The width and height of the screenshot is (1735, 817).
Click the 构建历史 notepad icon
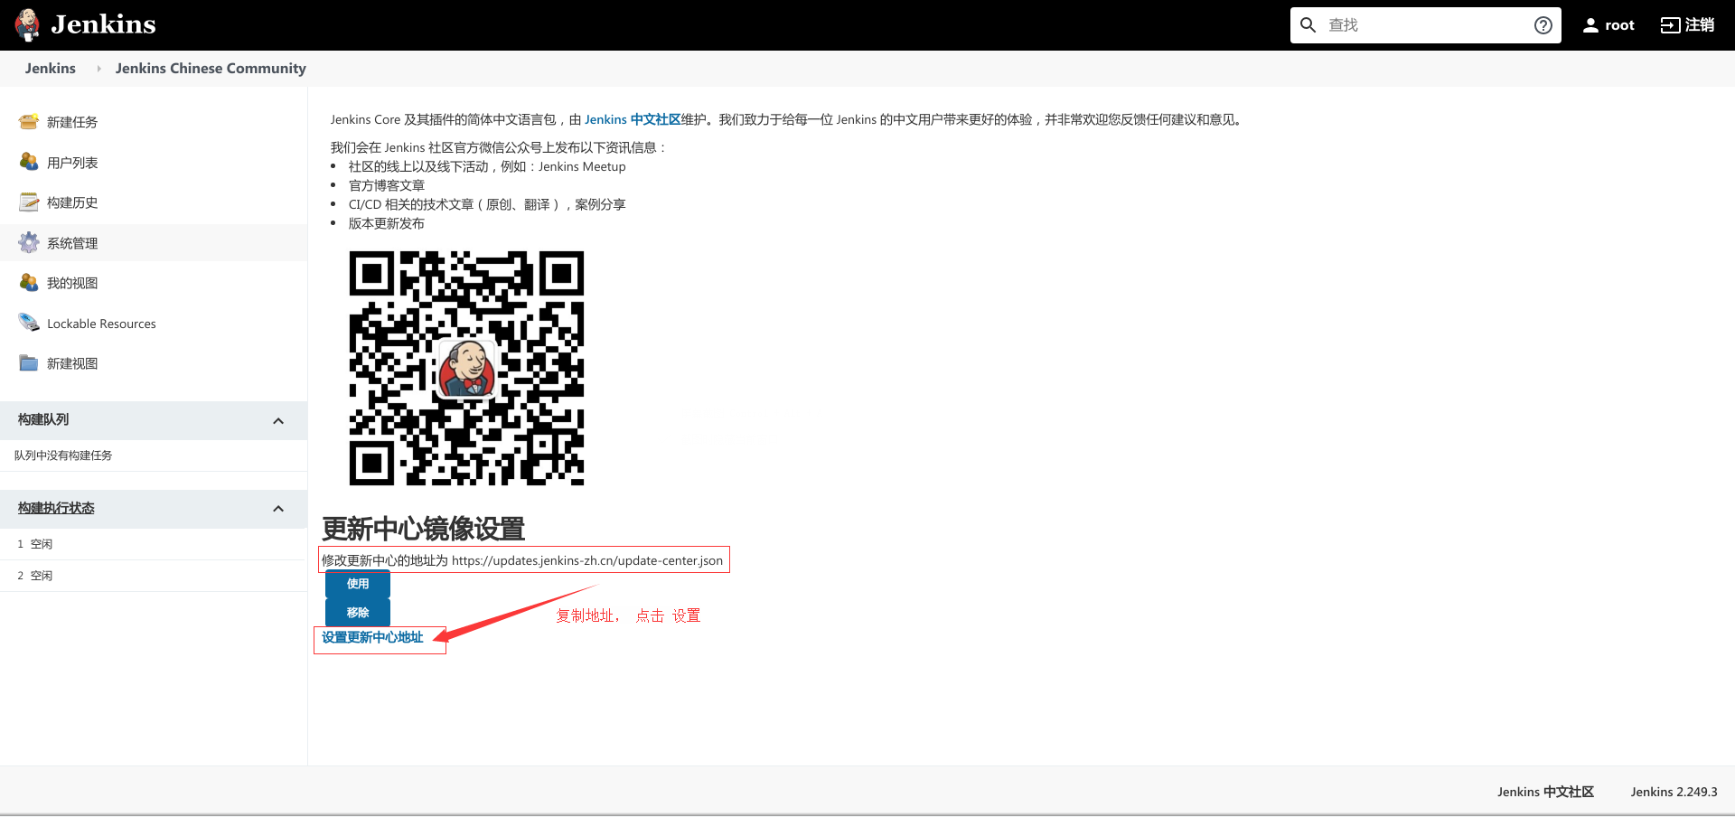(x=29, y=202)
